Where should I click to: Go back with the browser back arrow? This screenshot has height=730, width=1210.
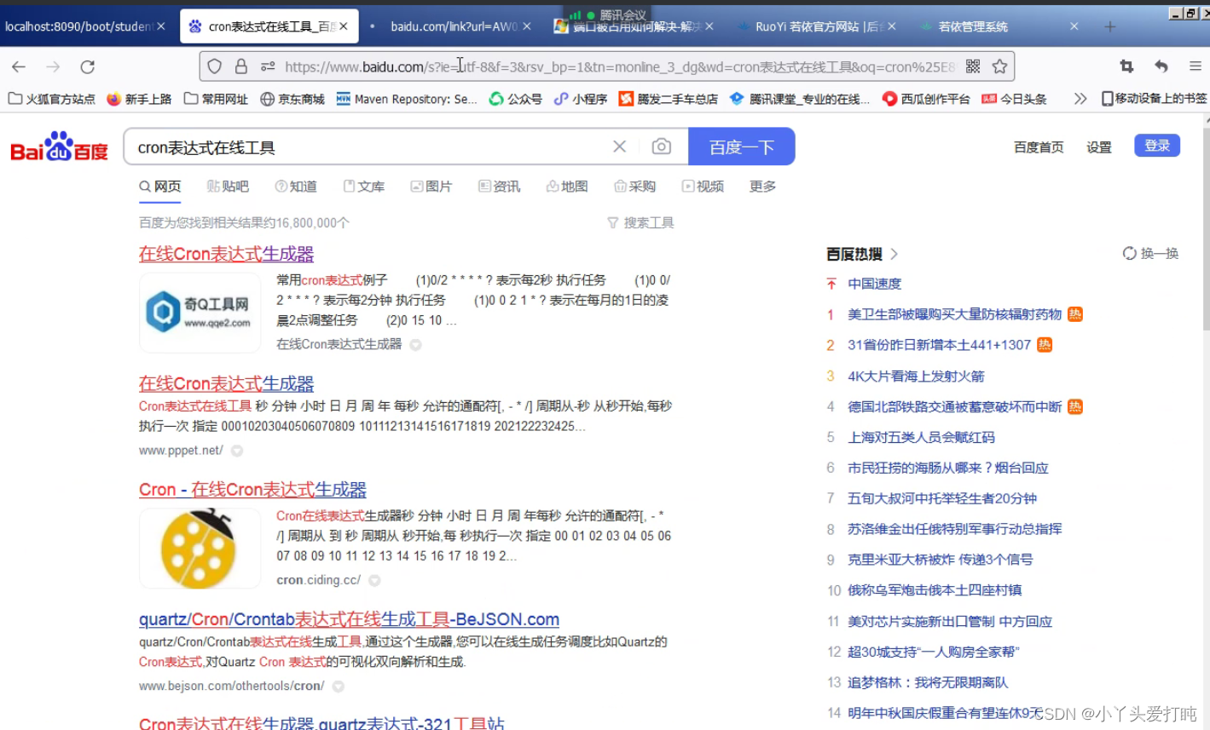(19, 66)
